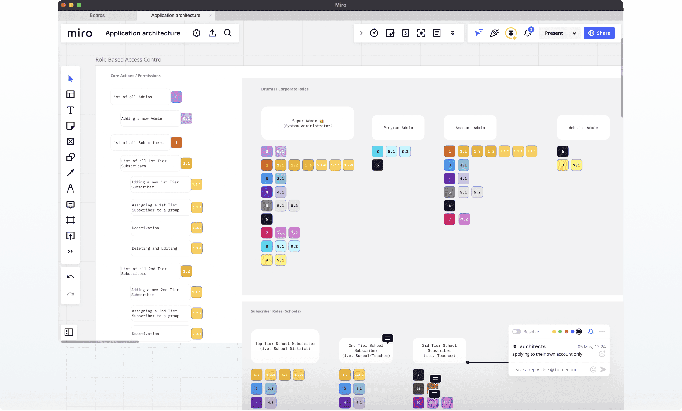Expand the Present dropdown arrow

coord(574,33)
